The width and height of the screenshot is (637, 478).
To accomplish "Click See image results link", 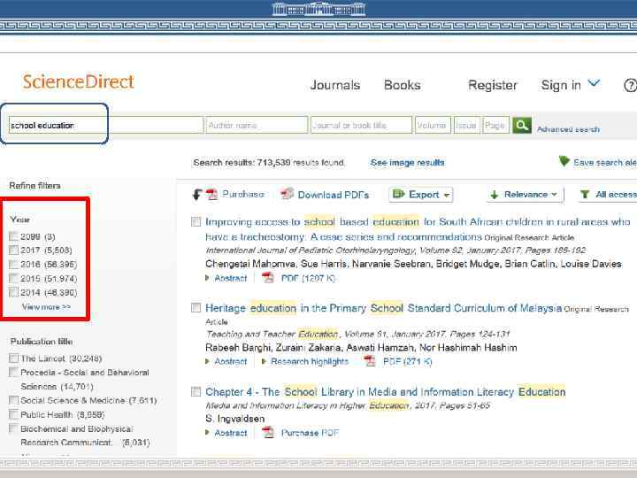I will point(407,163).
